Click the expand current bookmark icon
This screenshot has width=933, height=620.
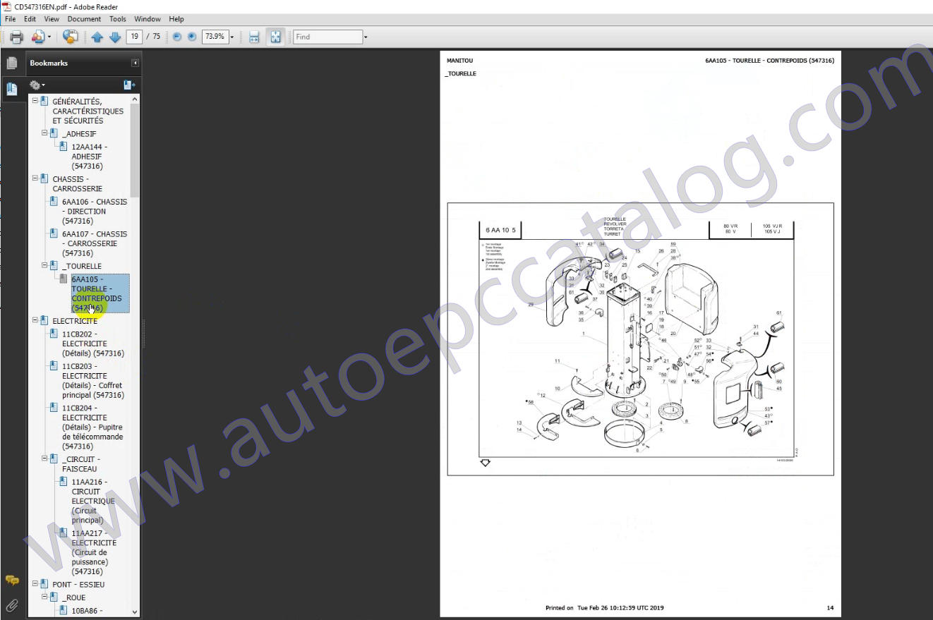[128, 85]
